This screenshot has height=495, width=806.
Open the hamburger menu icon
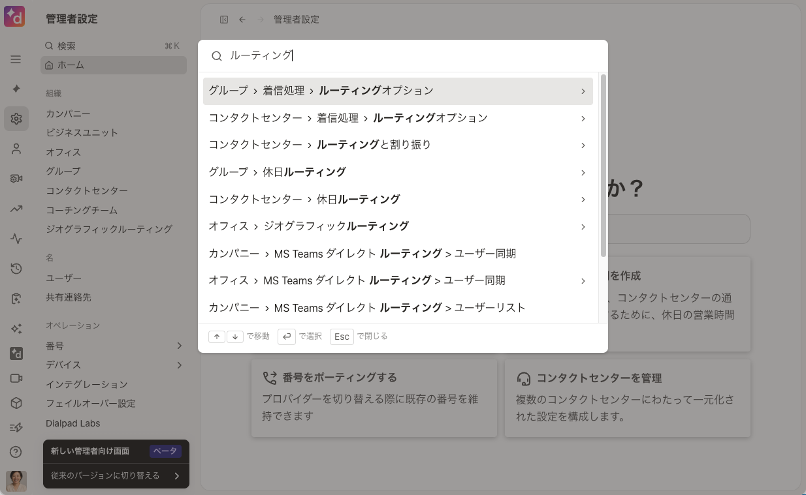coord(16,59)
